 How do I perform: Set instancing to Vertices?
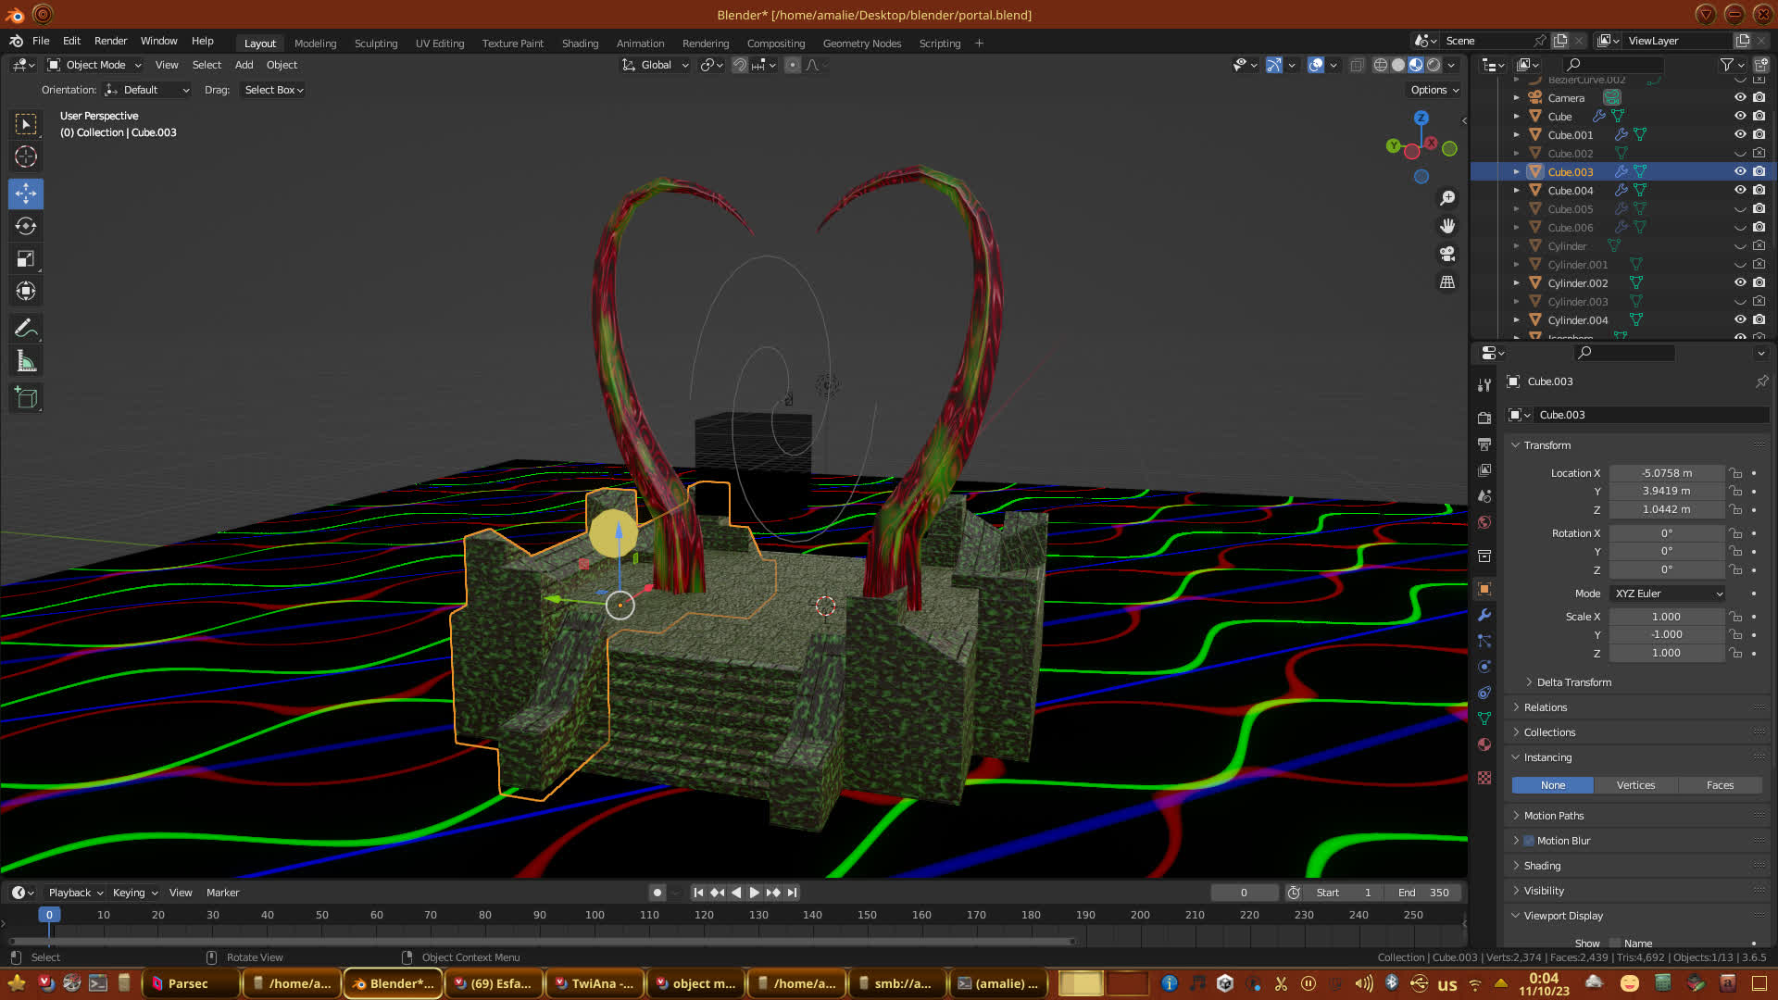tap(1635, 785)
